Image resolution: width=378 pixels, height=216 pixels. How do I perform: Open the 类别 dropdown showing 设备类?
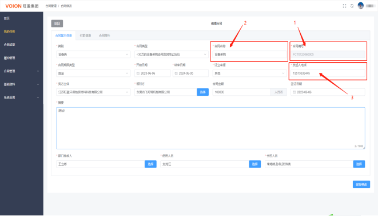tap(93, 55)
